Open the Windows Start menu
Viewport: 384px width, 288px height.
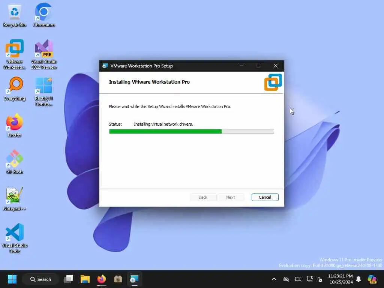(12, 279)
